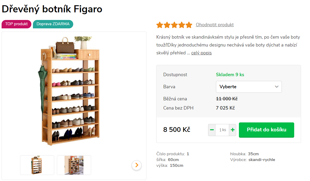The width and height of the screenshot is (310, 181).
Task: Expand full description via celý popis
Action: (201, 53)
